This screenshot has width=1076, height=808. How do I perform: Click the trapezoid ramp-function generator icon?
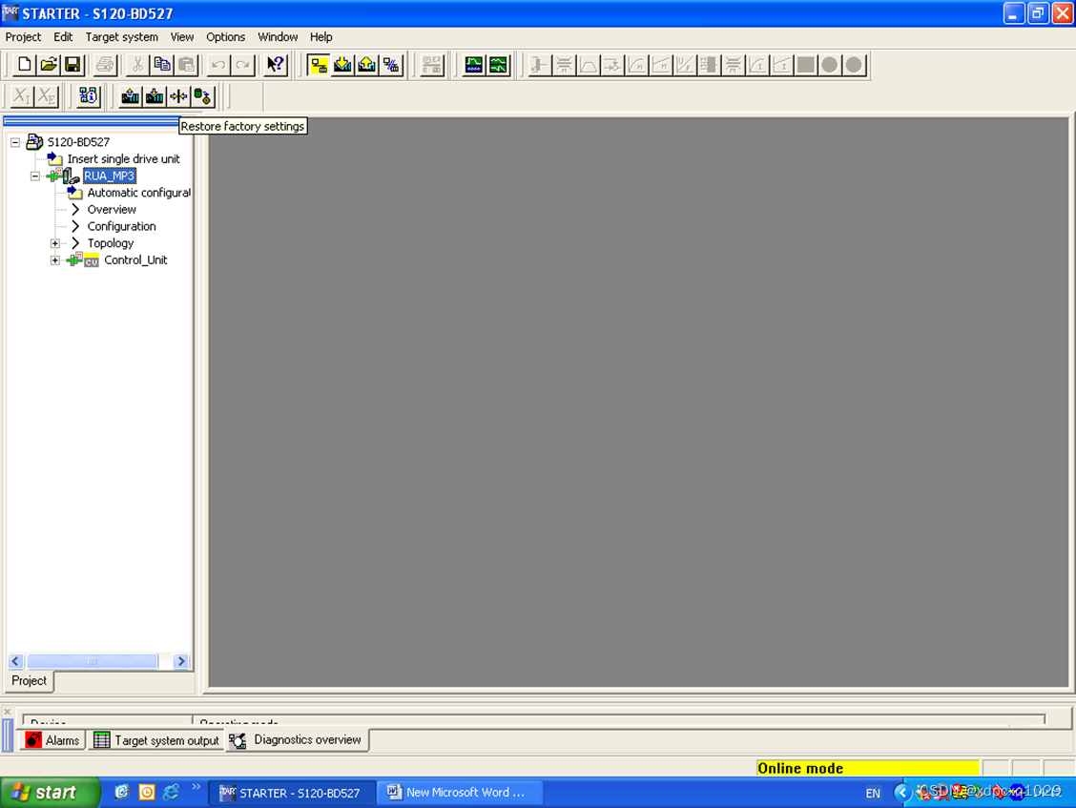tap(589, 65)
